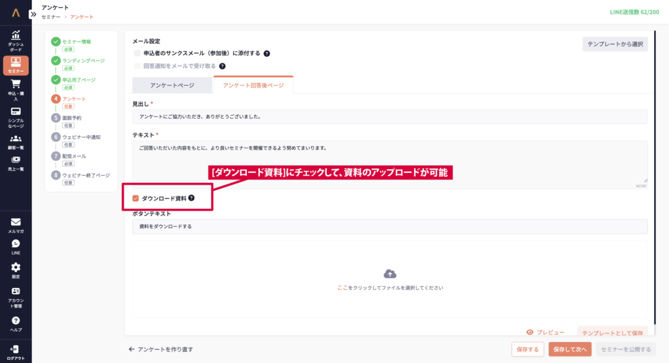
Task: Select the アンケート回答後ページ tab
Action: pyautogui.click(x=253, y=86)
